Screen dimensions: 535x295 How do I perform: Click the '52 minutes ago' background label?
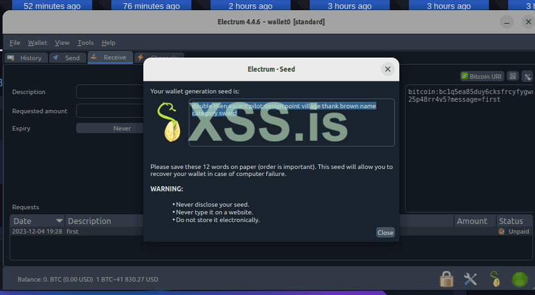coord(52,5)
